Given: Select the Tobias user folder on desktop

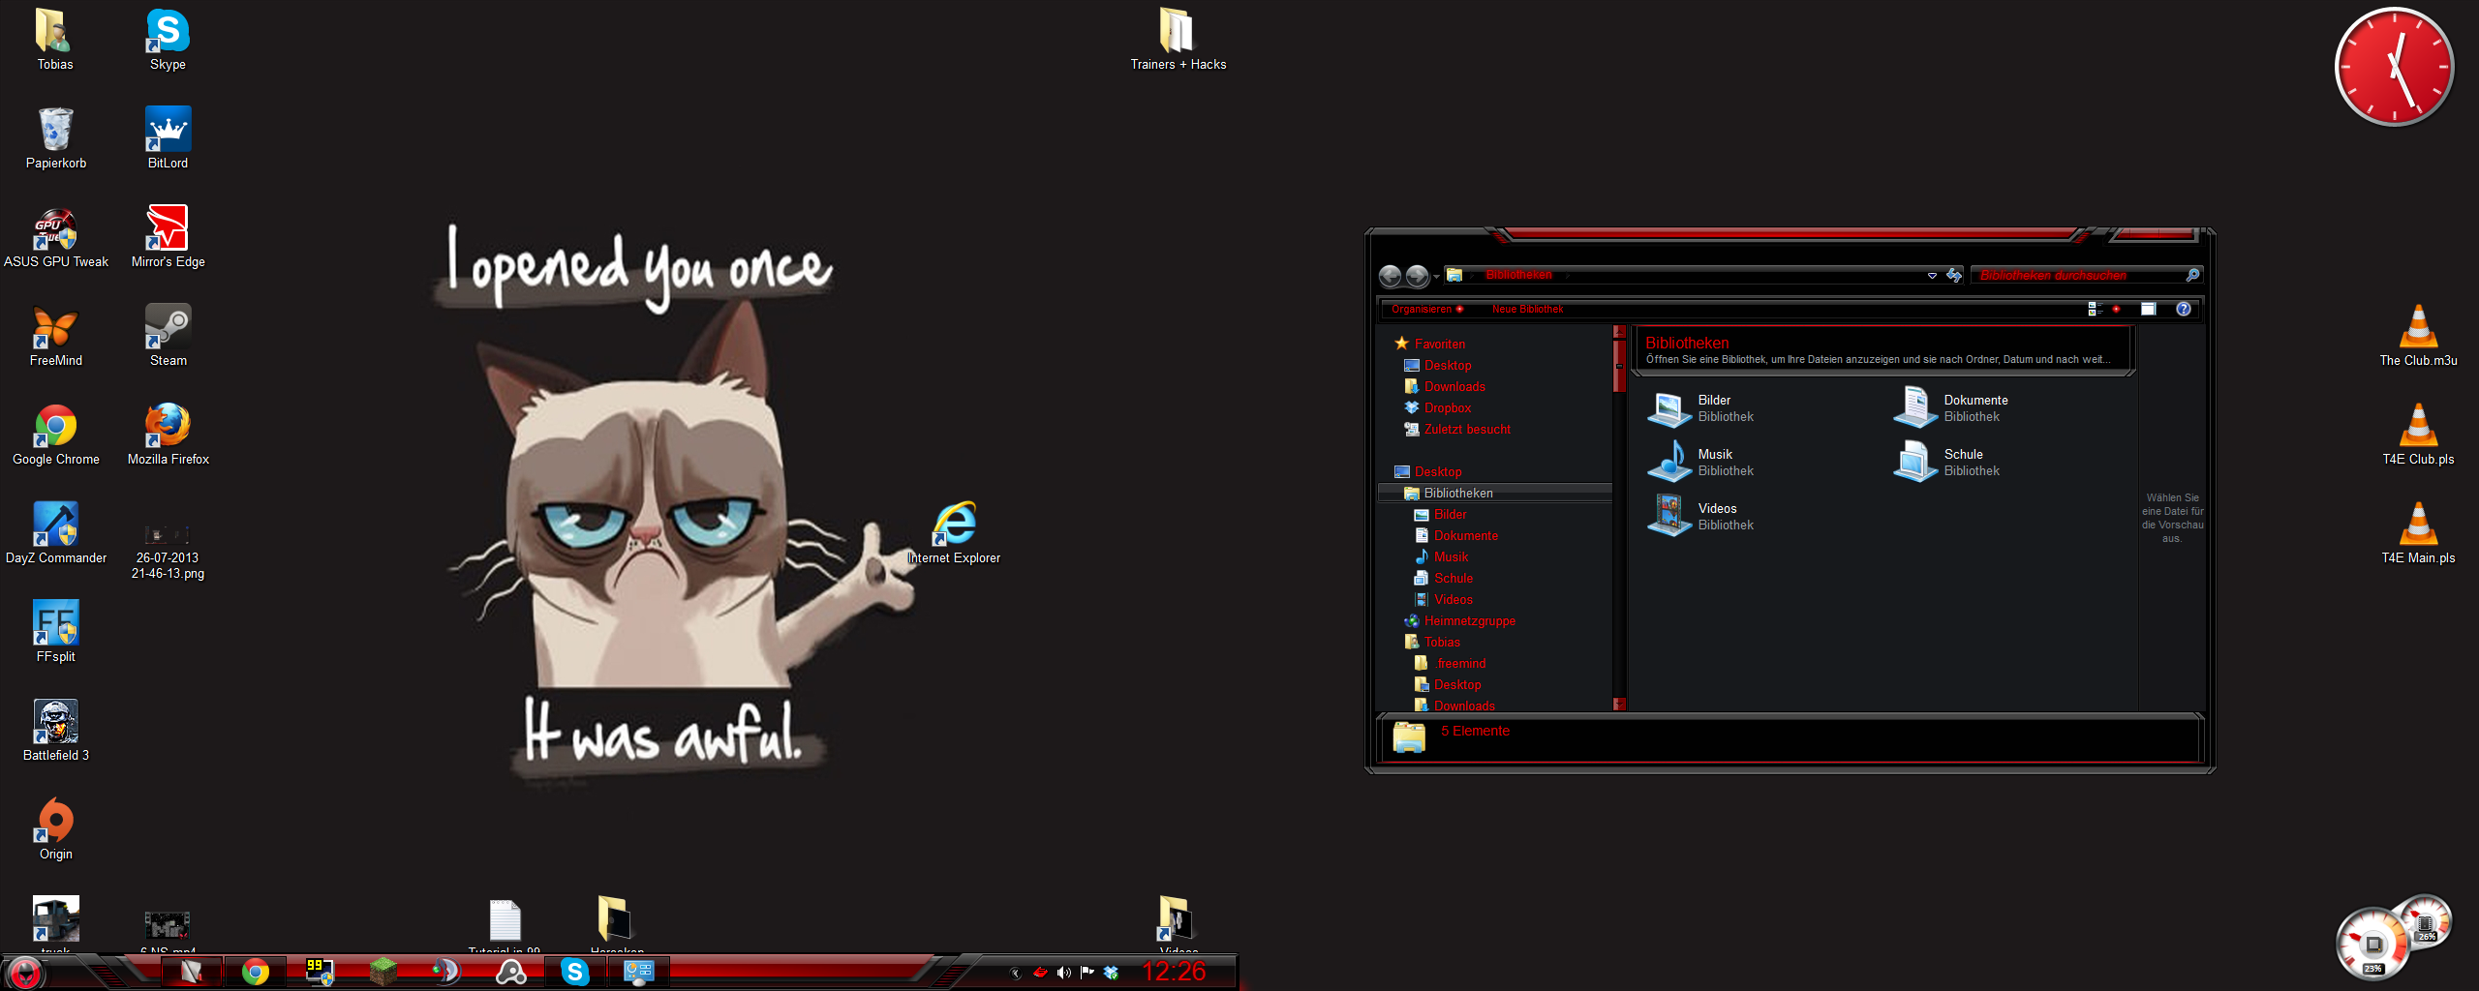Looking at the screenshot, I should coord(55,40).
